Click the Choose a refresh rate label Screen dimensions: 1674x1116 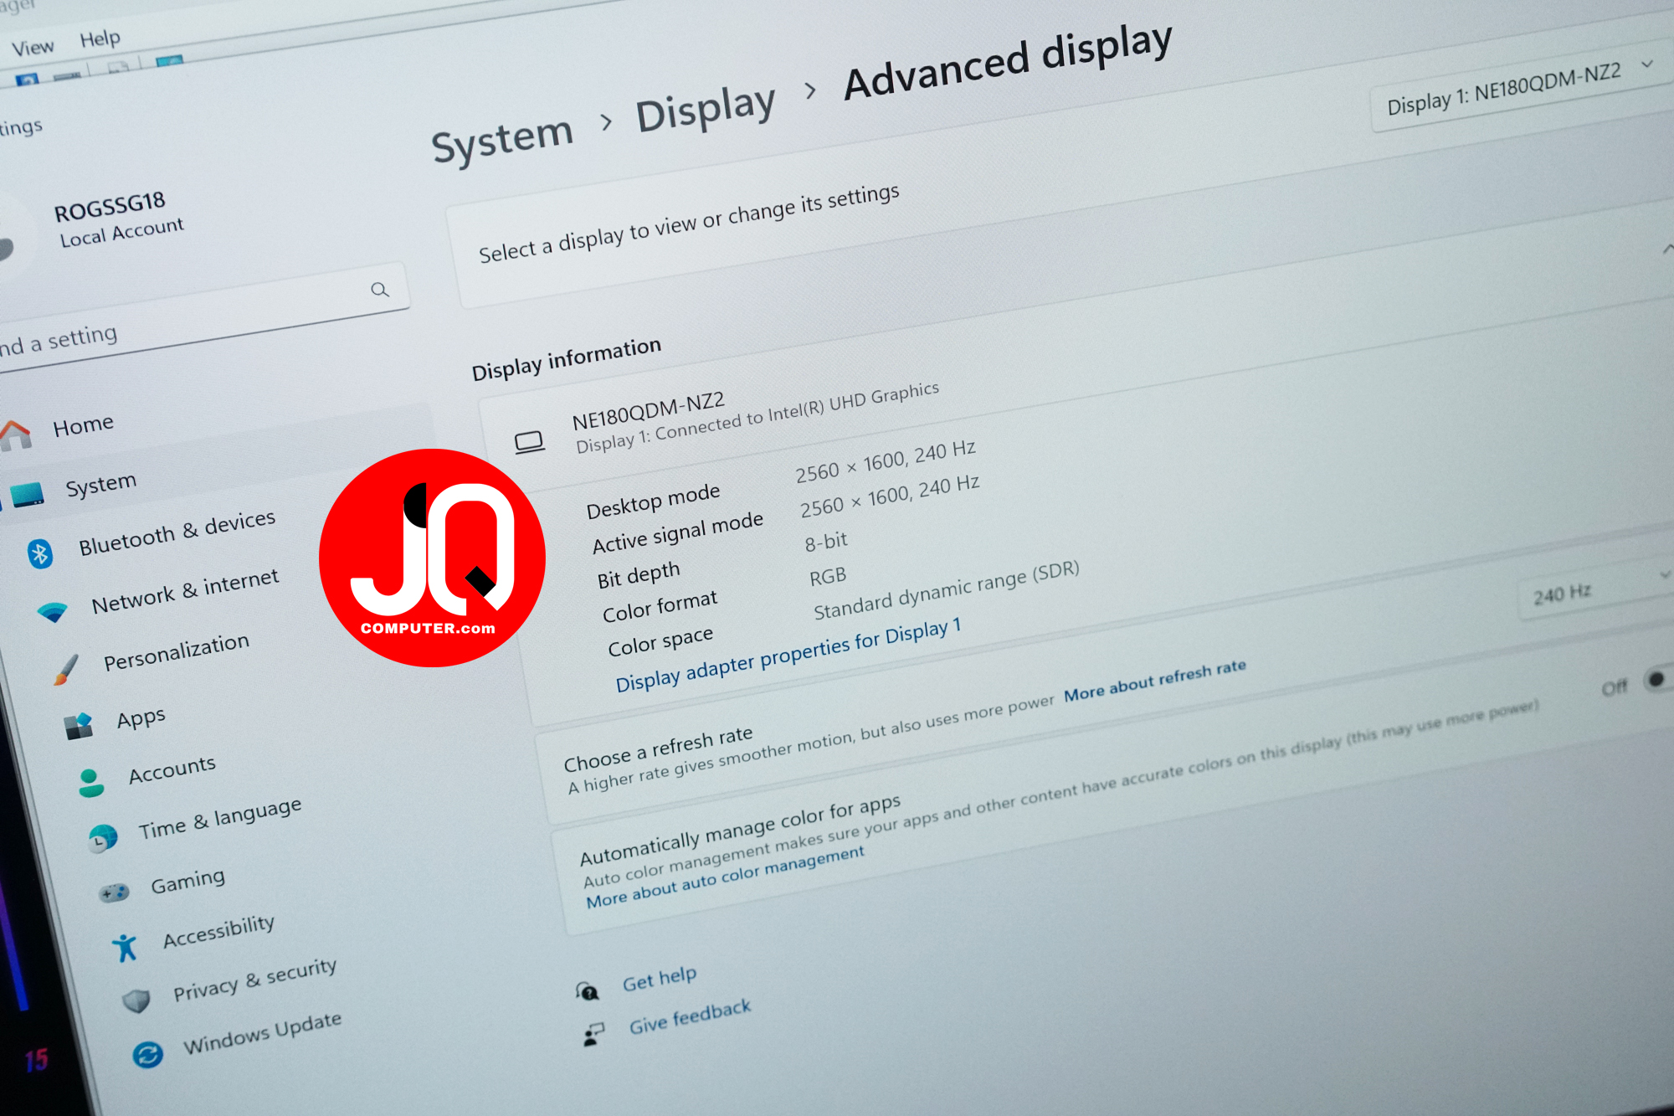tap(658, 748)
